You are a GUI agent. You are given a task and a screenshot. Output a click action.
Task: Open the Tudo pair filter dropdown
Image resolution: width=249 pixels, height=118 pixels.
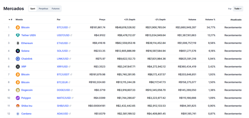pyautogui.click(x=238, y=9)
